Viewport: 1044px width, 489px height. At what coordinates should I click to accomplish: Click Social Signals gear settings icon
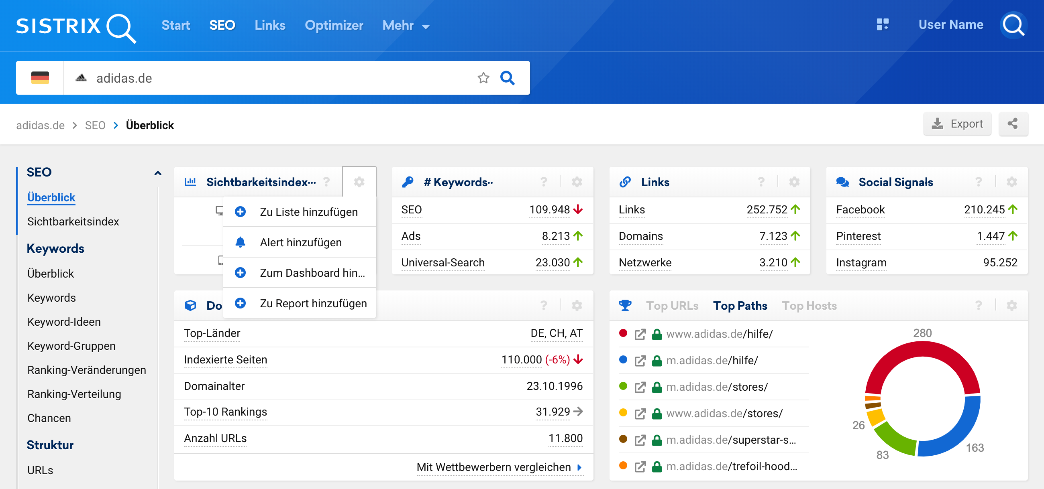[1011, 182]
